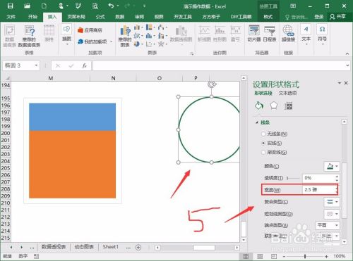Click Share (共享) button
353x261 pixels.
337,17
